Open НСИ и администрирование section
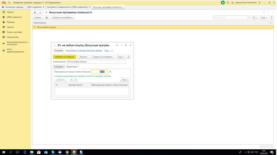Screen dimensions: 277x155 pyautogui.click(x=15, y=50)
